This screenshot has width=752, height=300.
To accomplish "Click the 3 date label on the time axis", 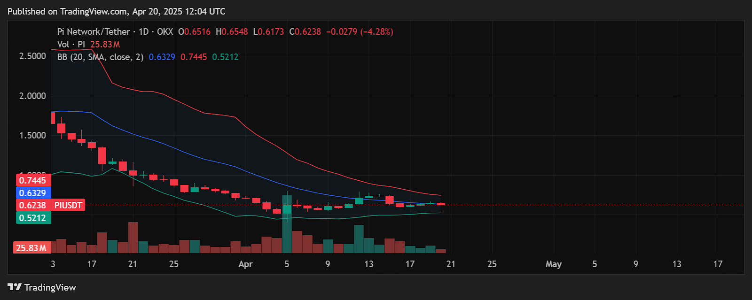I will point(53,264).
